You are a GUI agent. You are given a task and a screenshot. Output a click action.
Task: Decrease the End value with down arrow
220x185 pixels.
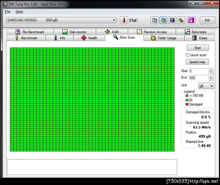pyautogui.click(x=211, y=79)
